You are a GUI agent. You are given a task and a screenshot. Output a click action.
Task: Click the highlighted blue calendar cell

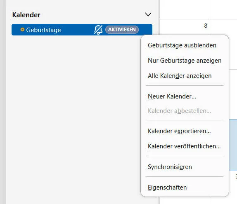tap(233, 145)
